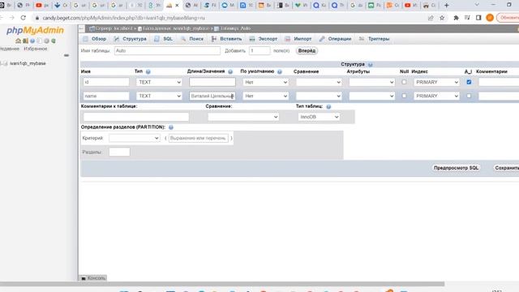Screen dimensions: 519x292
Task: Open the orange profile avatar
Action: 490,18
